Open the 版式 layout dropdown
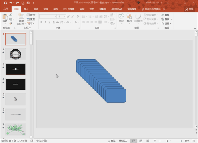Screen dimensions: 198x143 pos(32,15)
